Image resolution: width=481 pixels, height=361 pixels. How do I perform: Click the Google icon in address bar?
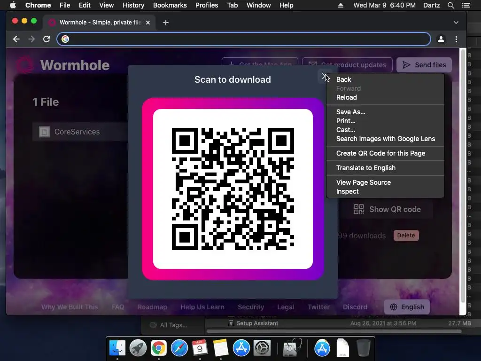click(65, 39)
